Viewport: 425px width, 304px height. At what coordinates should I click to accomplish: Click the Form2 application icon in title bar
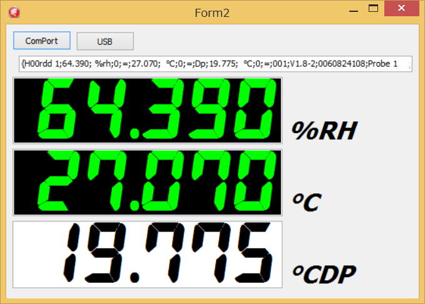coord(14,13)
